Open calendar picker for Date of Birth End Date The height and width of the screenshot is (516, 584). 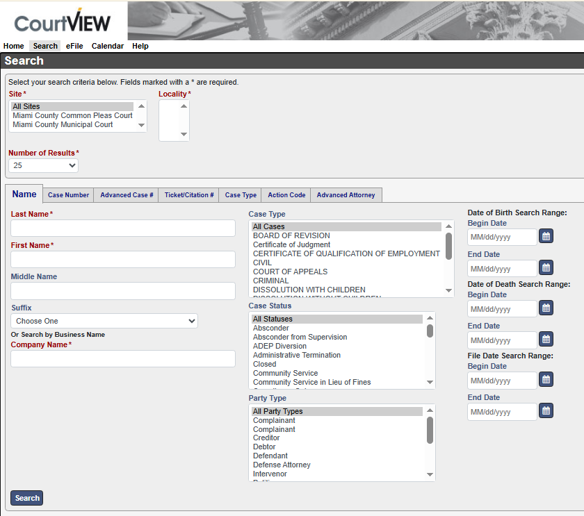tap(546, 268)
